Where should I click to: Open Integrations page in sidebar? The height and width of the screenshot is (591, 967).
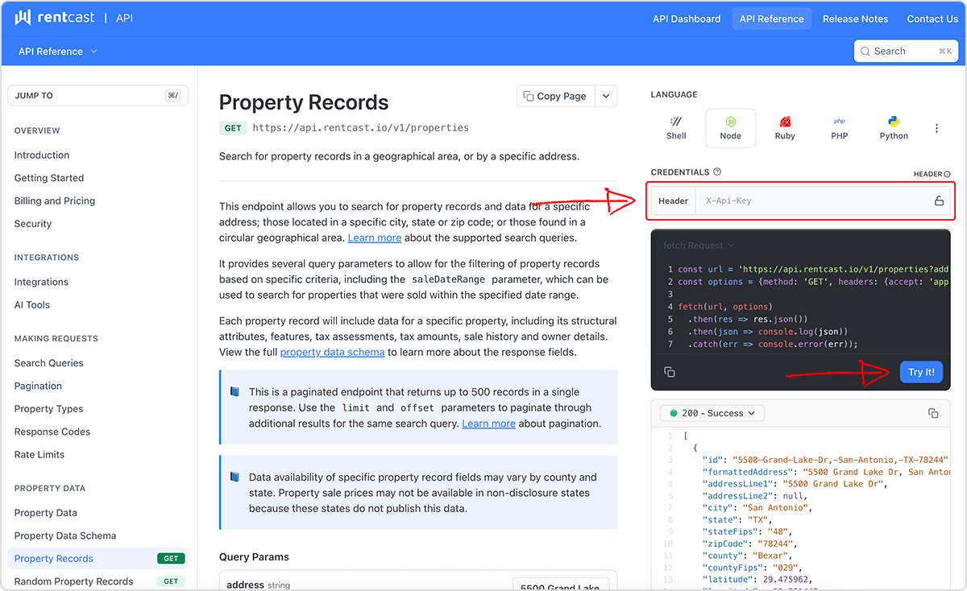[41, 282]
